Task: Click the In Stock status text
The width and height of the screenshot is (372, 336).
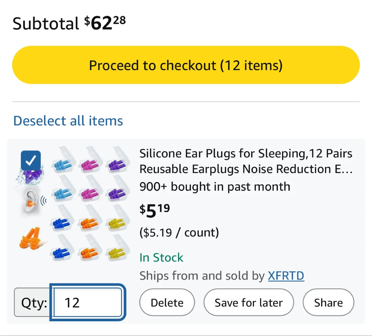Action: (161, 257)
